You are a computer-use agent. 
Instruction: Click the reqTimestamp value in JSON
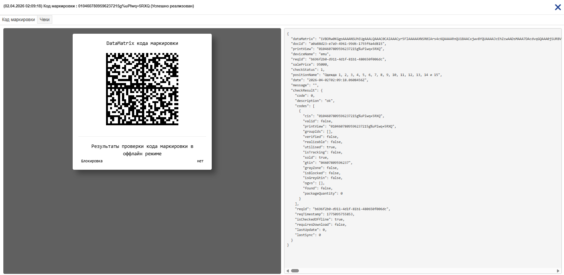(340, 214)
